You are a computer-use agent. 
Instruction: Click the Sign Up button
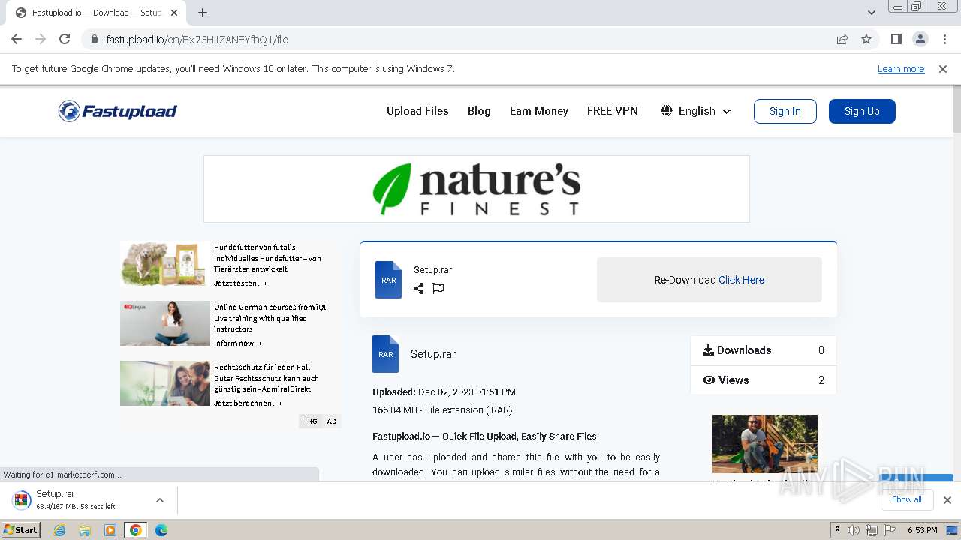coord(862,111)
